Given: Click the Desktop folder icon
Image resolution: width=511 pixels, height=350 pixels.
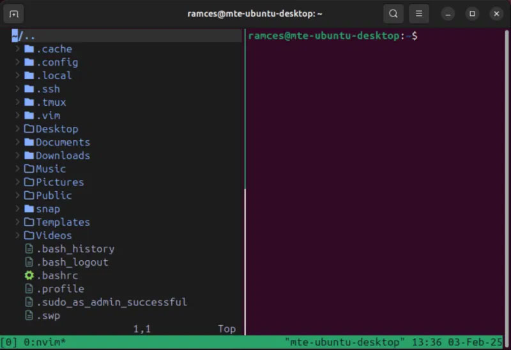Looking at the screenshot, I should click(29, 129).
